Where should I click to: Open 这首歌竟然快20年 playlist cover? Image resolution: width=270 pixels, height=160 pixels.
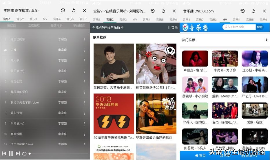(156, 64)
